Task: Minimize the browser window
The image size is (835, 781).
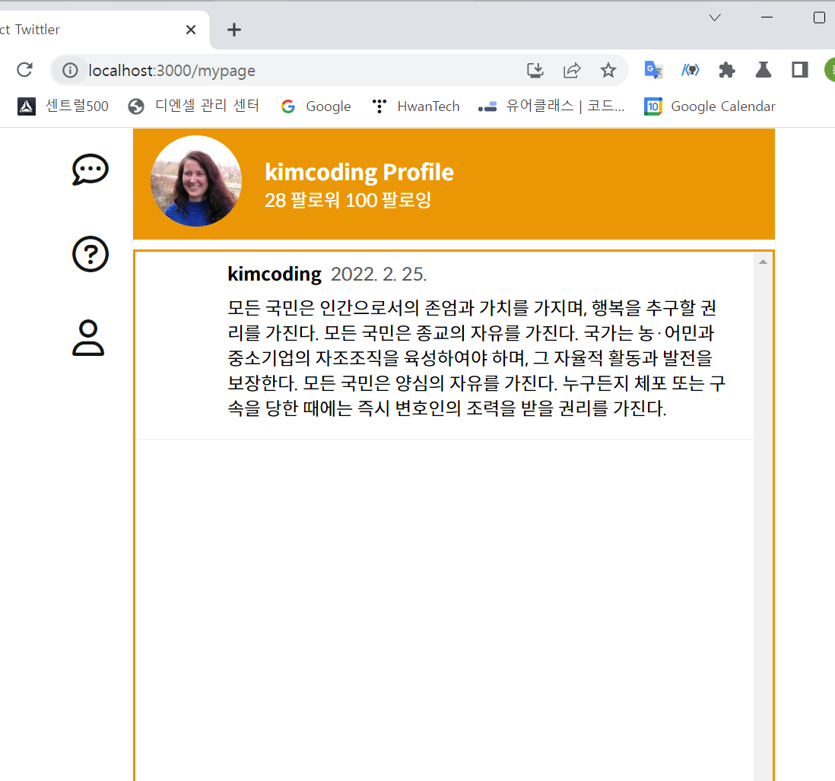Action: pyautogui.click(x=767, y=17)
